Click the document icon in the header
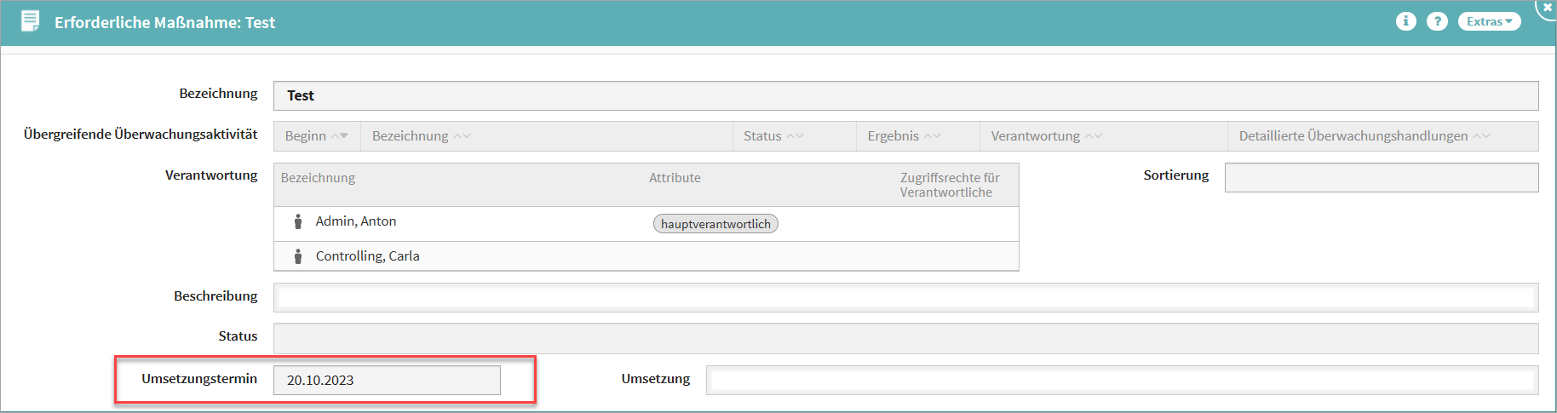Image resolution: width=1557 pixels, height=413 pixels. [x=30, y=21]
